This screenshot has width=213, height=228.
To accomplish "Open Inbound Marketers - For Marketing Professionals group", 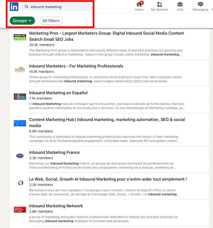I will tap(76, 66).
